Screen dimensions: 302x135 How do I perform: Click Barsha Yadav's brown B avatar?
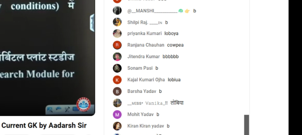click(x=117, y=91)
